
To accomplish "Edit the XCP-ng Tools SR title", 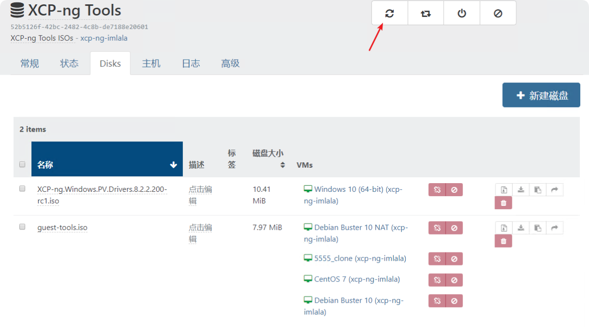I will pos(75,10).
